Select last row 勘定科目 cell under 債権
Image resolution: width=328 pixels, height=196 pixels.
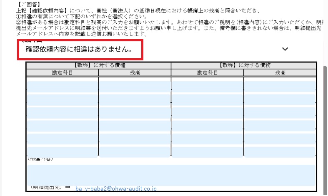pos(63,151)
